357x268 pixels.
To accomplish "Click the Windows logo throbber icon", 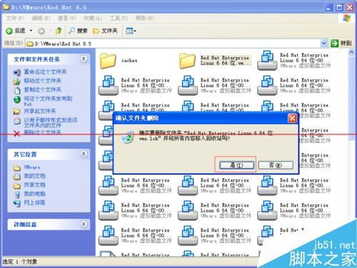I will pyautogui.click(x=346, y=18).
